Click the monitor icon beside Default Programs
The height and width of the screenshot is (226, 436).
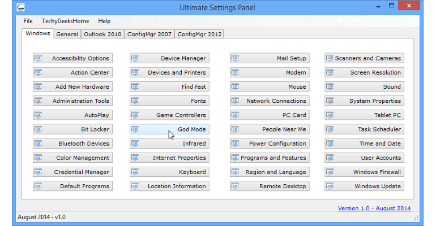(x=39, y=186)
